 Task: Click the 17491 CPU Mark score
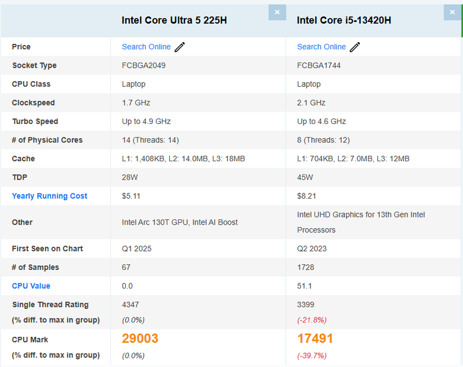click(315, 339)
